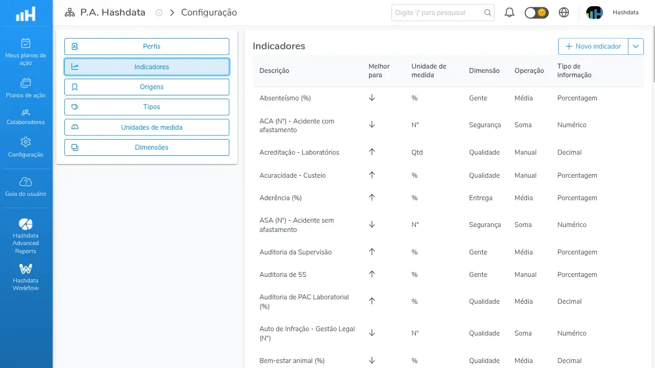Open the Origens tab

[x=147, y=87]
